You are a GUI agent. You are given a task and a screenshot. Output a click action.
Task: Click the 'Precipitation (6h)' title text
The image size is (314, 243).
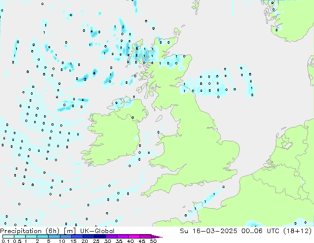coord(30,231)
